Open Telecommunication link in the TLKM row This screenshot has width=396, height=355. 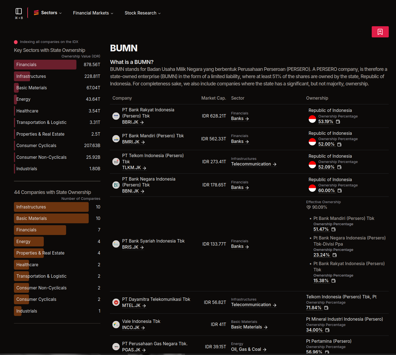pyautogui.click(x=254, y=164)
